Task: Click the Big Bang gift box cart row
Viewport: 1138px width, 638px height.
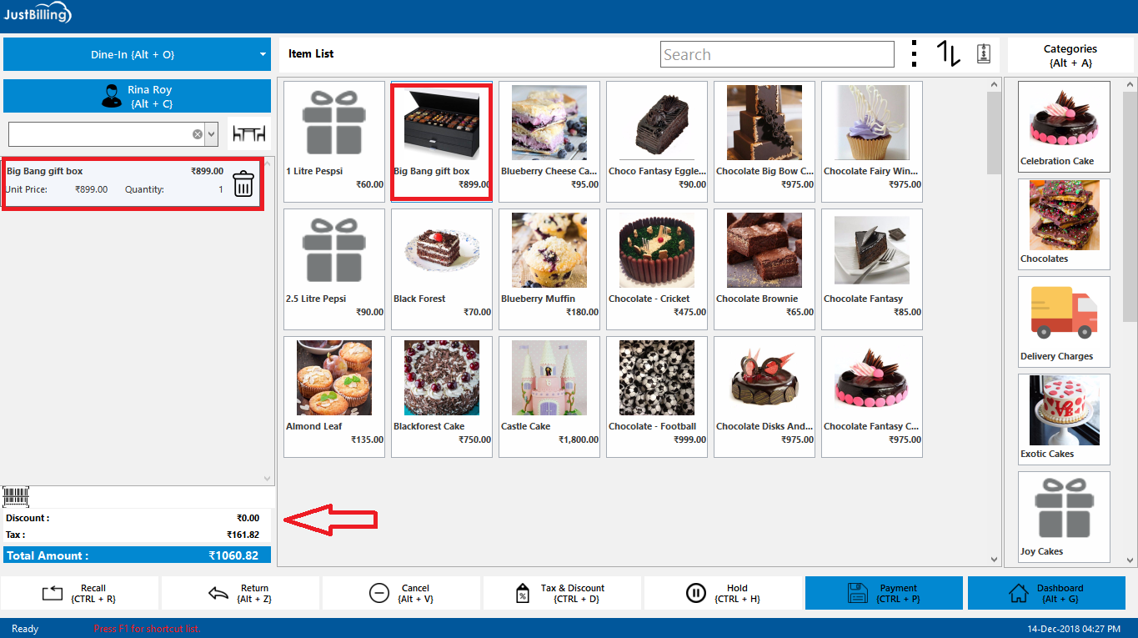Action: pos(133,183)
